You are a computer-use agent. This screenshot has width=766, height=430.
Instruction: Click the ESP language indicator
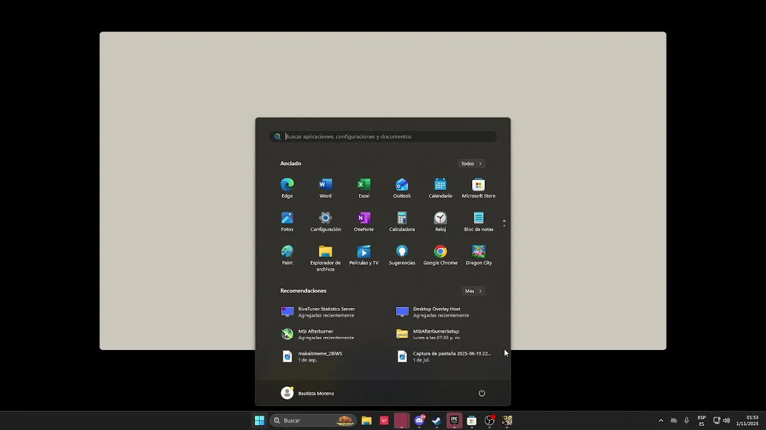(701, 420)
